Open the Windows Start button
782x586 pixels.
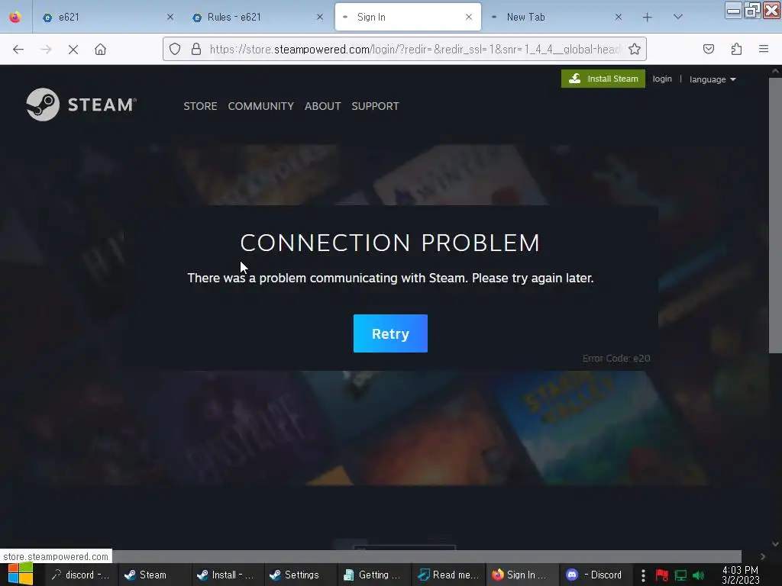click(20, 575)
